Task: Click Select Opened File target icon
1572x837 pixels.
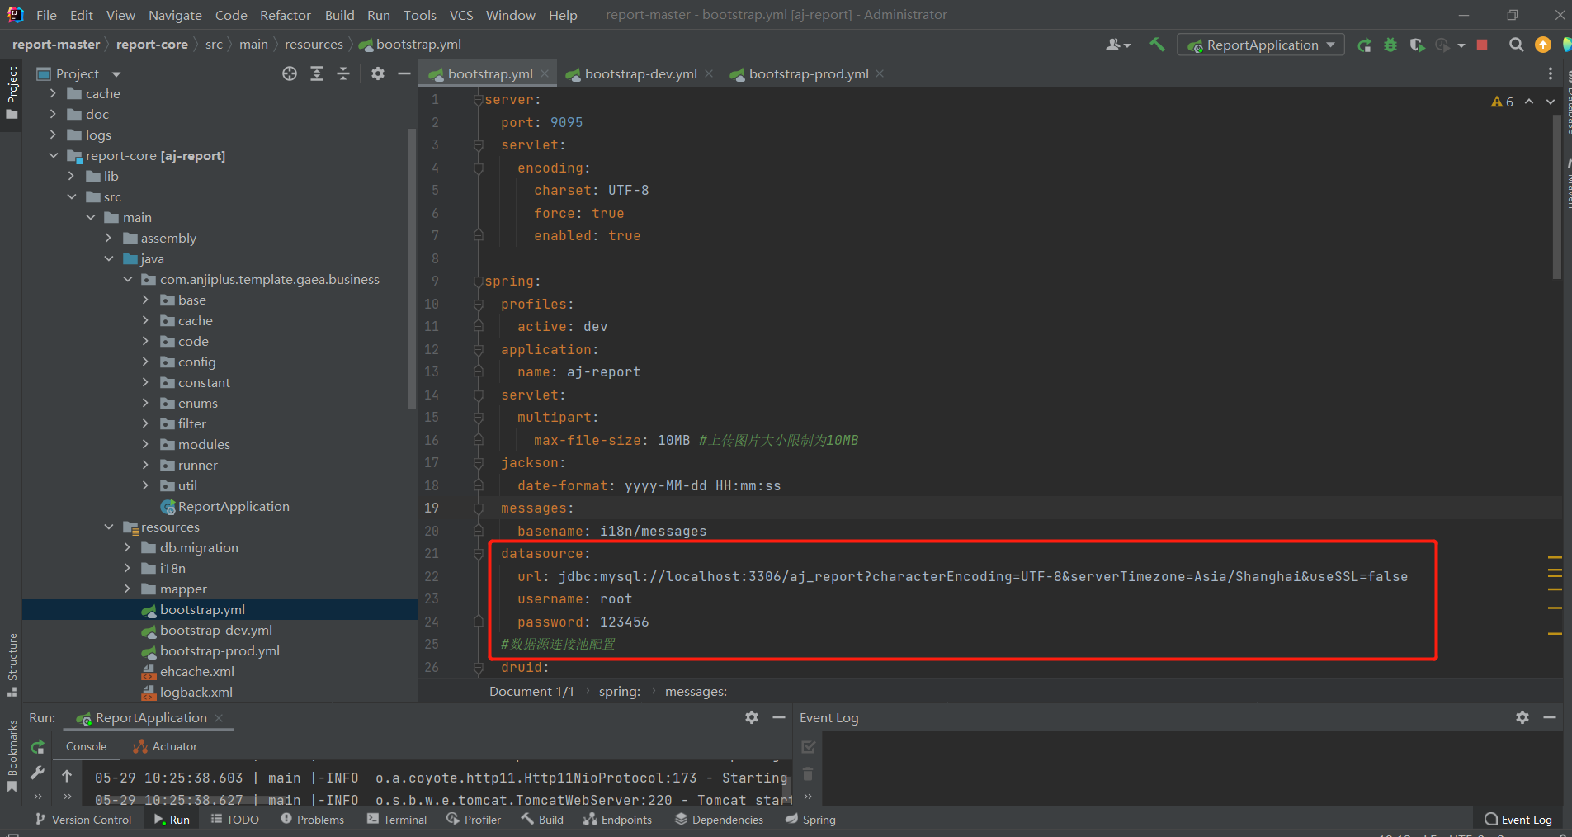Action: click(x=290, y=73)
